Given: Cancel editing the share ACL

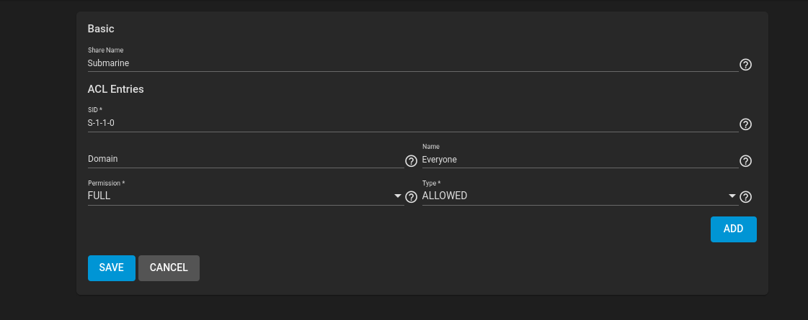Looking at the screenshot, I should [x=169, y=268].
